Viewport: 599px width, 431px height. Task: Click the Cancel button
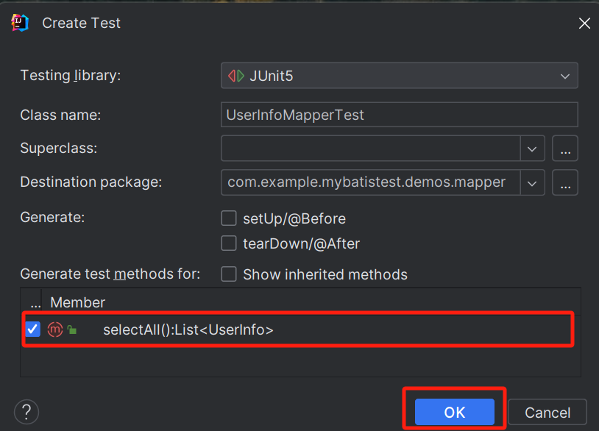coord(547,413)
